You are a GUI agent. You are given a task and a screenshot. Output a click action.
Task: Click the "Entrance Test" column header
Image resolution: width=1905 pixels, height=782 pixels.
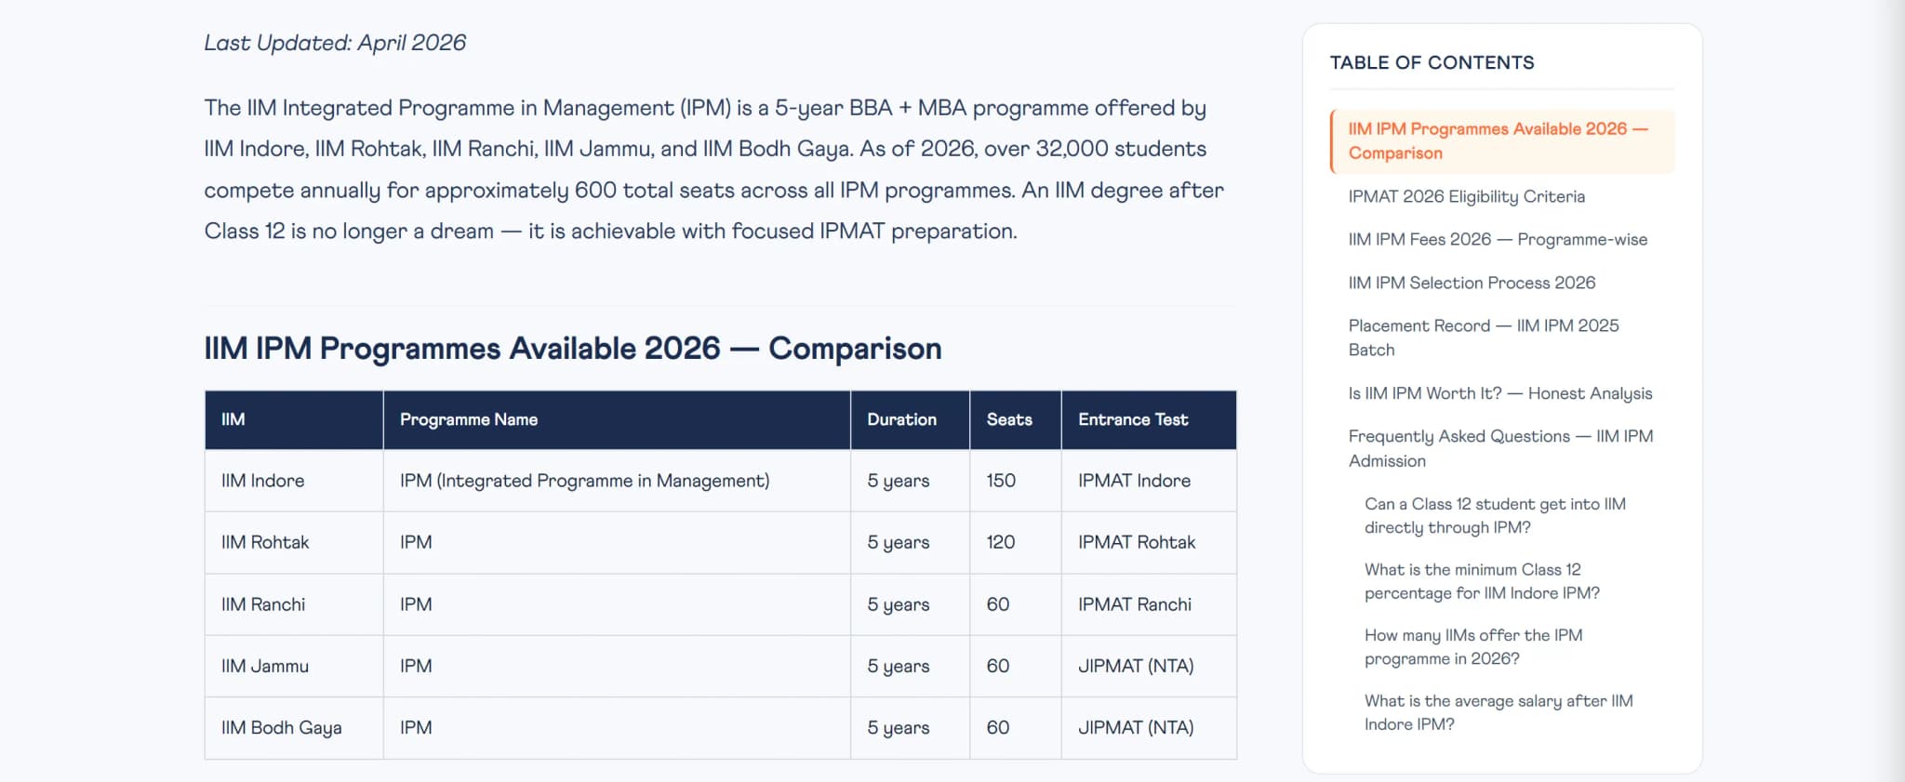coord(1149,420)
